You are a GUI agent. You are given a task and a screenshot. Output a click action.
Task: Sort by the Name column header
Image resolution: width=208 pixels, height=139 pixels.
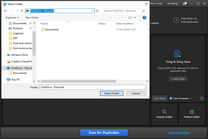pos(44,24)
